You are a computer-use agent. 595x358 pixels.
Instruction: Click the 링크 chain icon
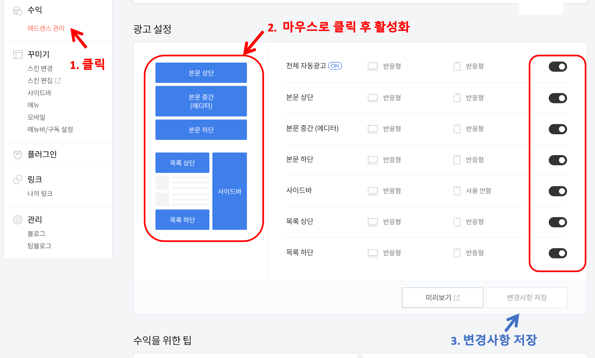tap(18, 179)
